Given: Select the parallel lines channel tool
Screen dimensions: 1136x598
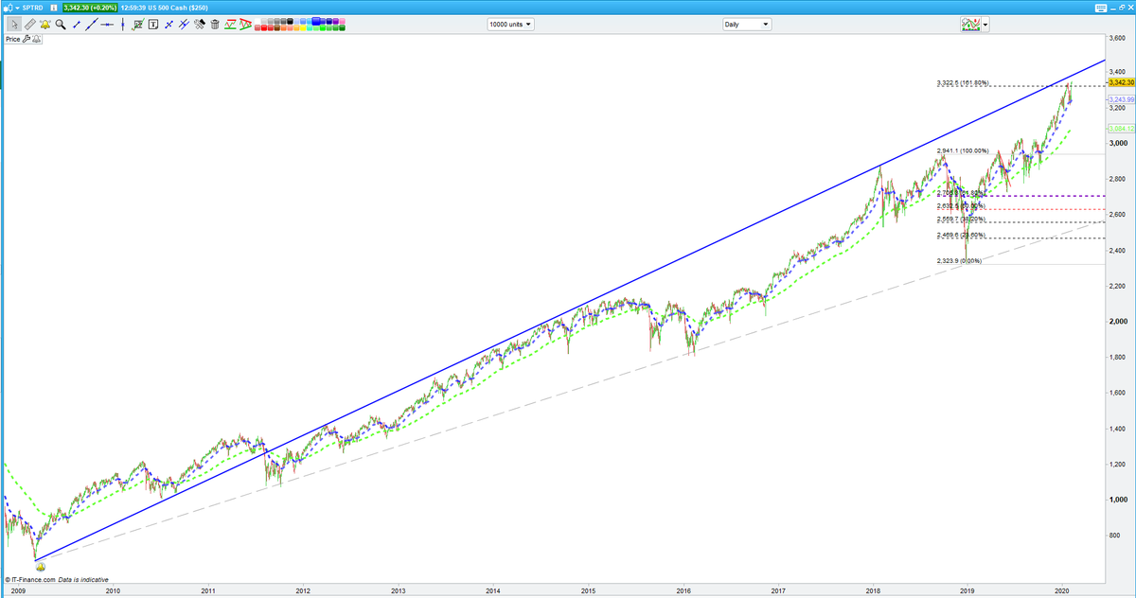Looking at the screenshot, I should pos(184,24).
